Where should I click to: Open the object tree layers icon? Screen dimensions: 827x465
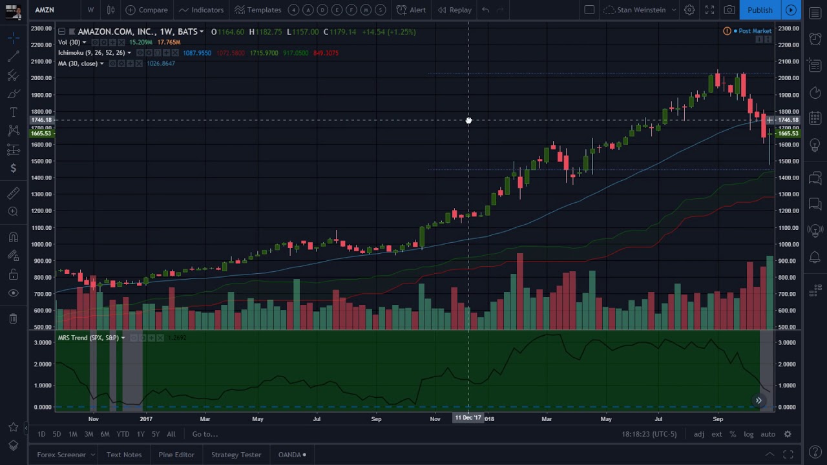[13, 446]
